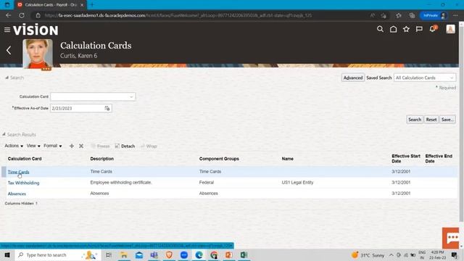Open the Tax Withholding link
464x261 pixels.
[x=23, y=183]
